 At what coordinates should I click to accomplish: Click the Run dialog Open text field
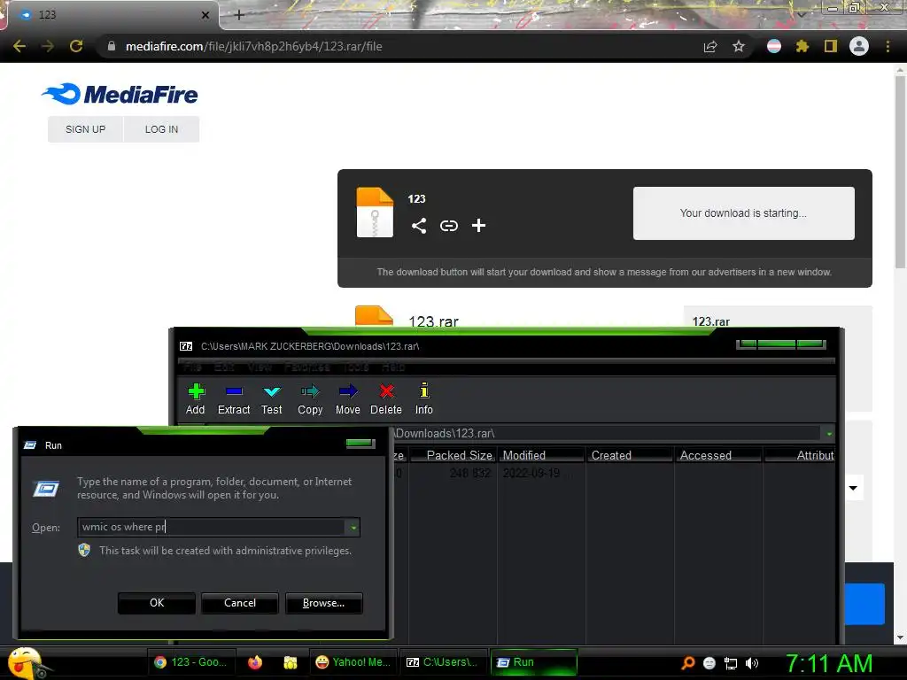click(212, 527)
